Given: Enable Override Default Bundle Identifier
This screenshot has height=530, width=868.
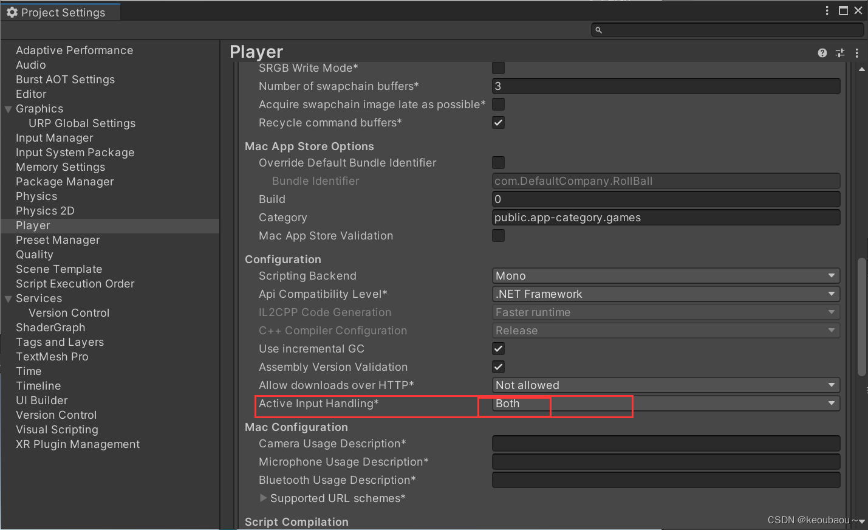Looking at the screenshot, I should click(x=498, y=162).
